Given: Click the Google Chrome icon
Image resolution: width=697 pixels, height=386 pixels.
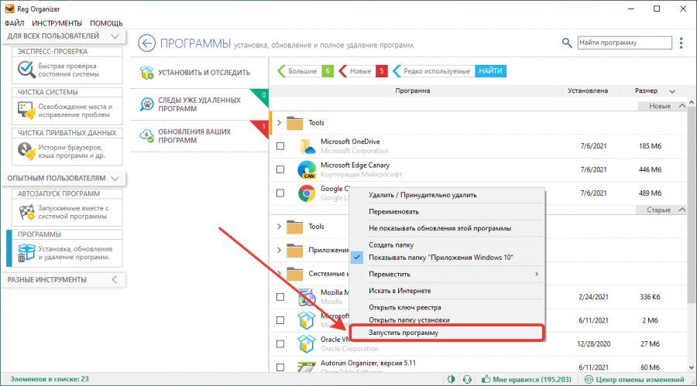Looking at the screenshot, I should click(x=307, y=193).
